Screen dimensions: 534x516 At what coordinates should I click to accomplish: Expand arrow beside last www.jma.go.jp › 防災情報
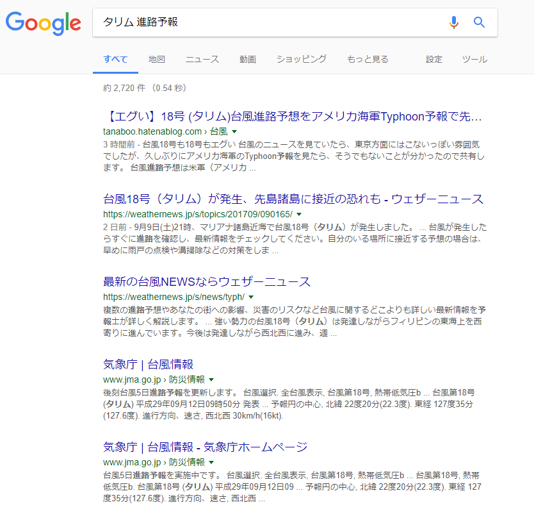pyautogui.click(x=211, y=462)
